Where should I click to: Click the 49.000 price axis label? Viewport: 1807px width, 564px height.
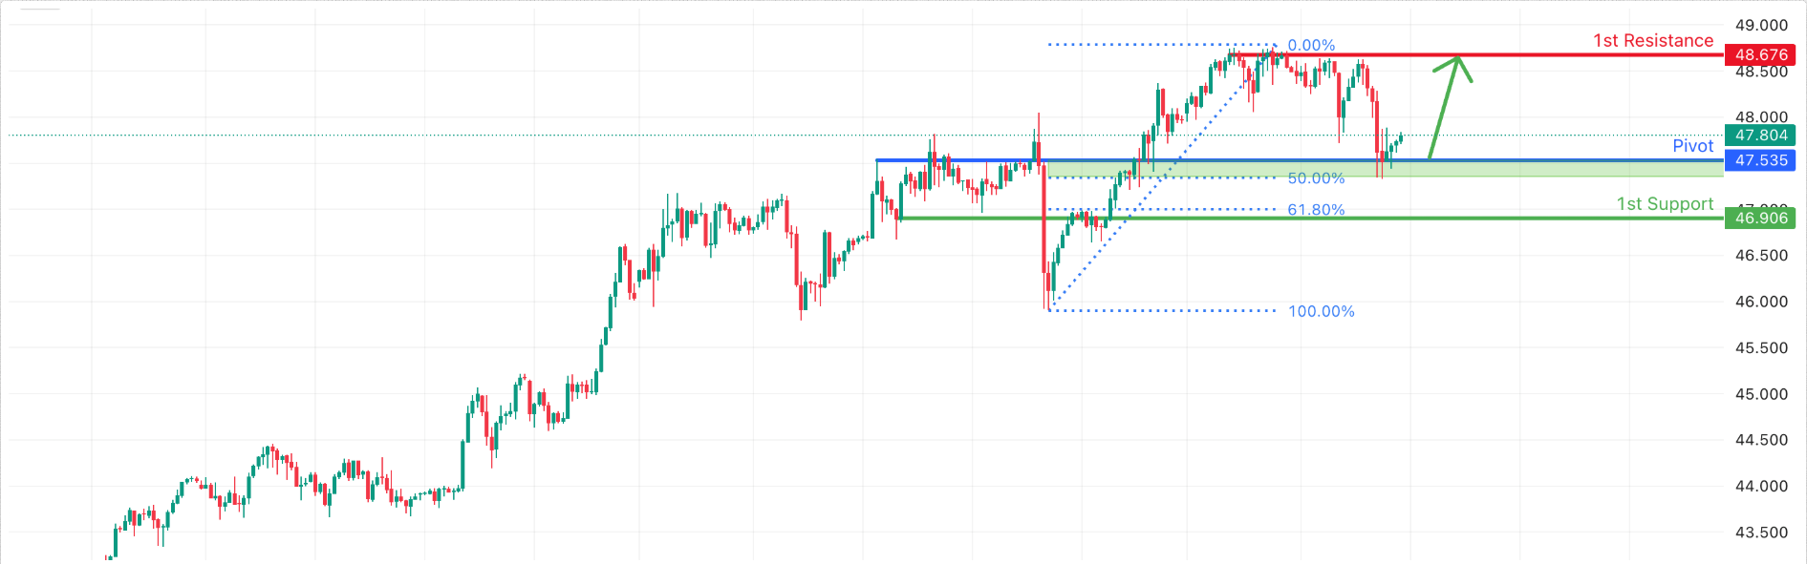click(x=1761, y=26)
